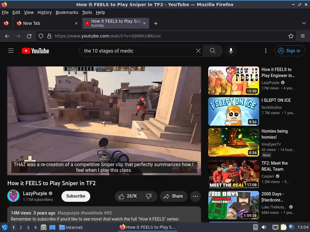Open the Tools menu
310x232 pixels.
point(87,12)
